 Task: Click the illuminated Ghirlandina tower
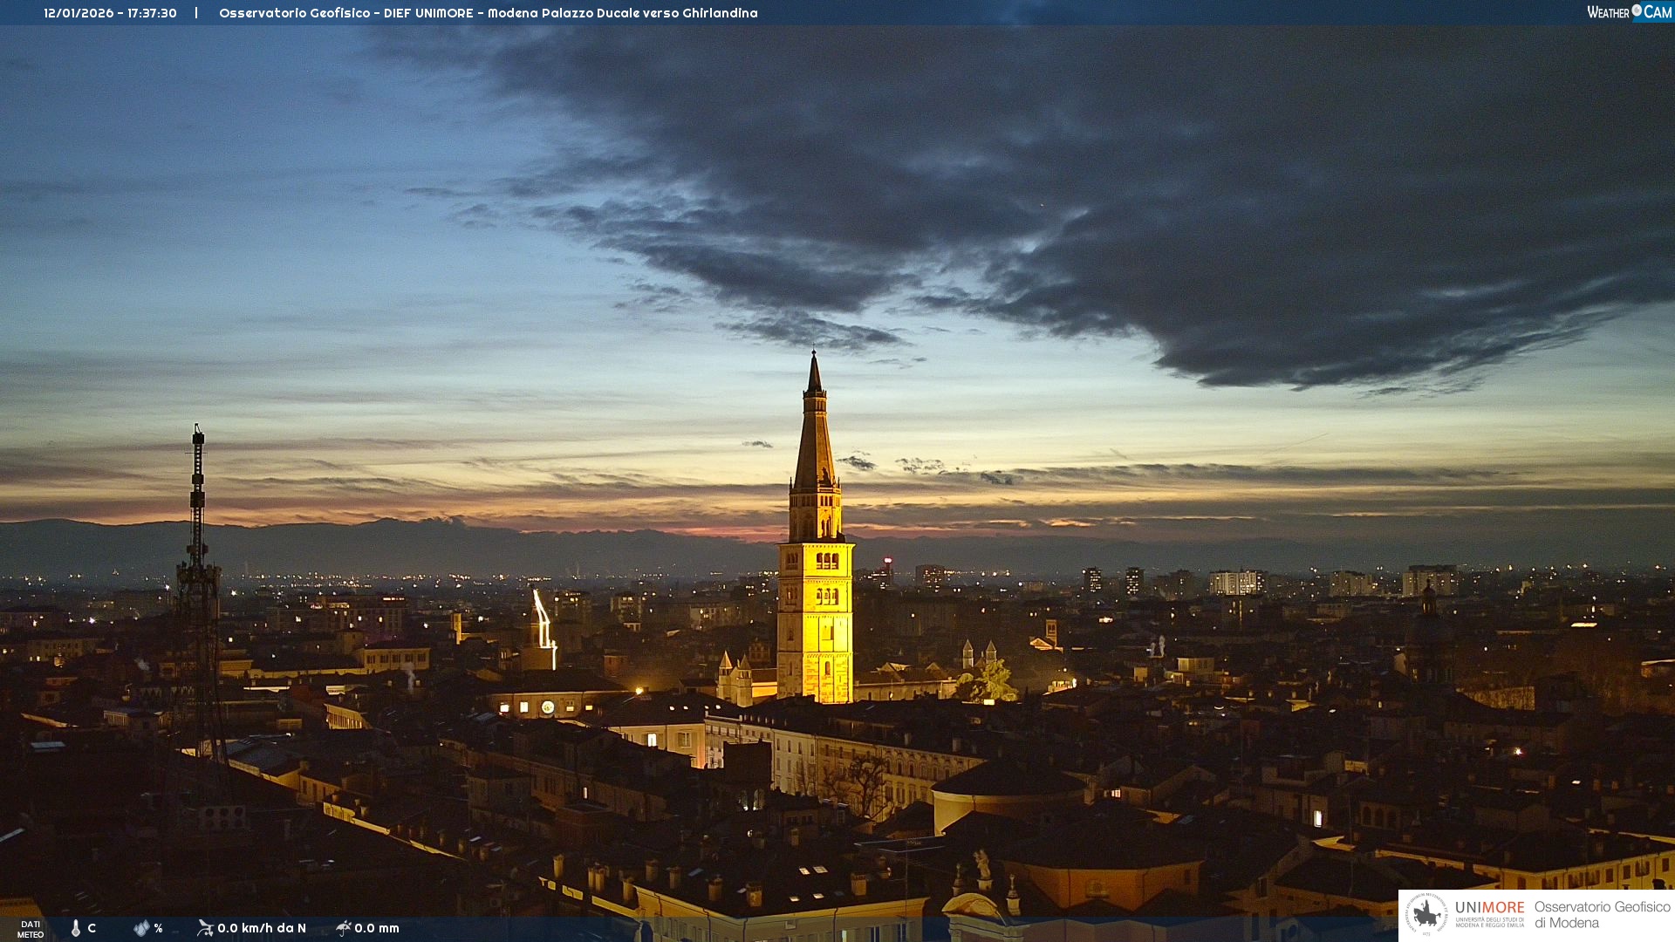(x=815, y=611)
